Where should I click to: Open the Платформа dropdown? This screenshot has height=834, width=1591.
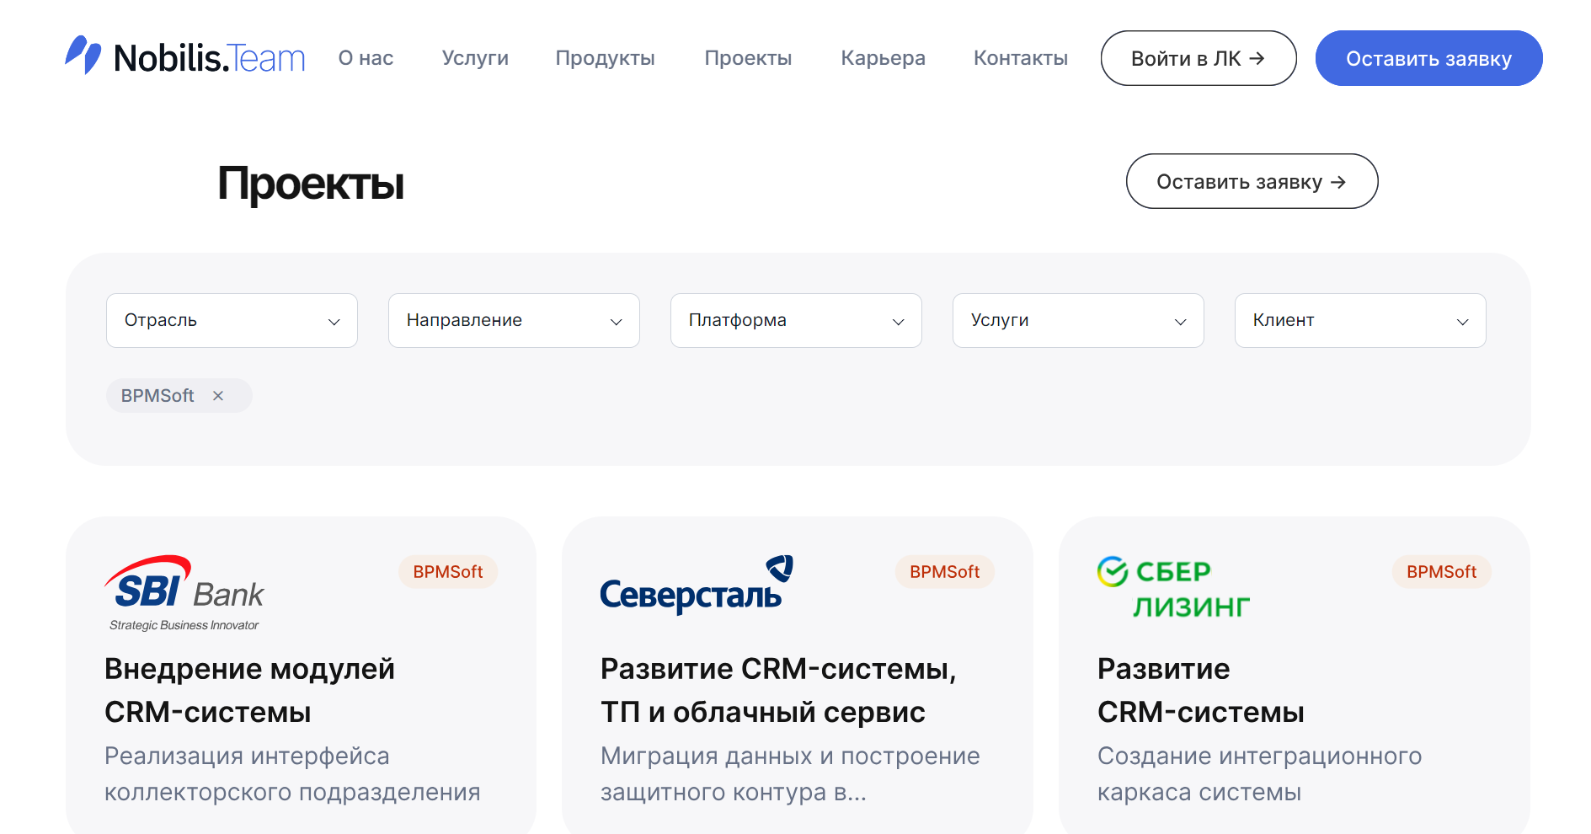tap(795, 320)
